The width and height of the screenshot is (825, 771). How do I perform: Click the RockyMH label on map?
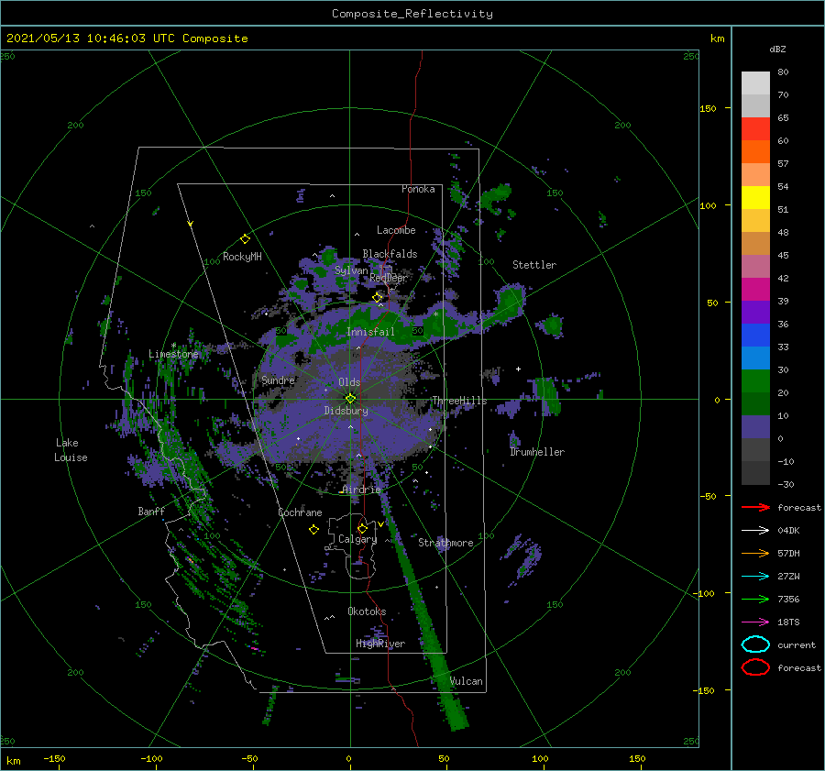[x=242, y=257]
